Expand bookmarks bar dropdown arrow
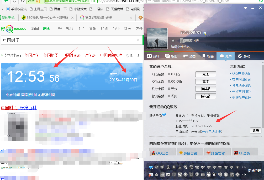The height and width of the screenshot is (180, 264). (x=2, y=9)
